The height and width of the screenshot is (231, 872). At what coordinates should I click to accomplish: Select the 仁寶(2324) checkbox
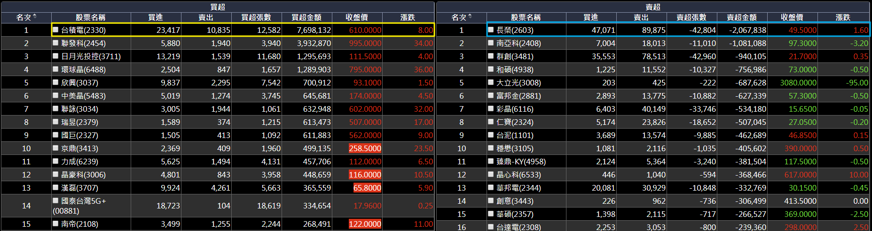click(x=491, y=122)
